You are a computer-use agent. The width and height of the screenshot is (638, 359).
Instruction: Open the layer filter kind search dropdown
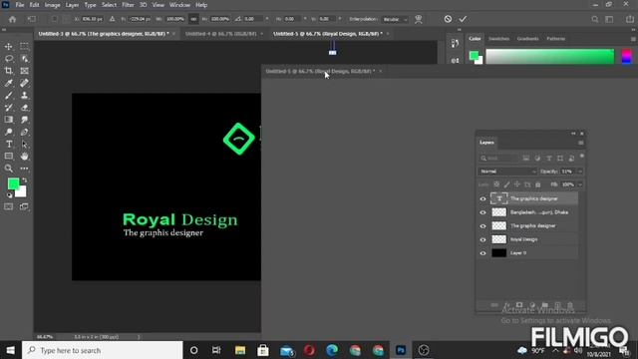[x=498, y=158]
